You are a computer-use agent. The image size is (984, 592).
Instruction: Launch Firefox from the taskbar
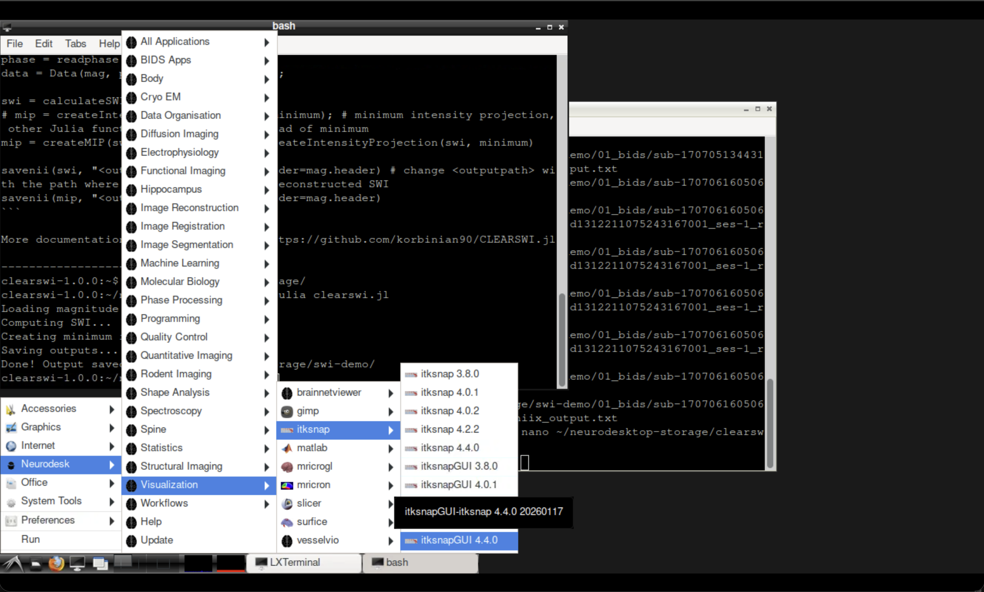pos(56,563)
